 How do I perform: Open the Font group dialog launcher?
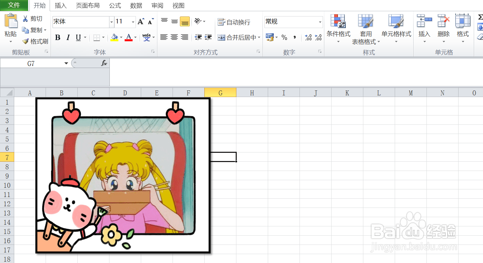[153, 51]
